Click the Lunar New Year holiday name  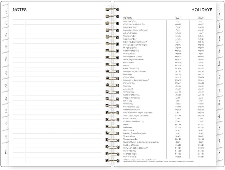pos(130,27)
